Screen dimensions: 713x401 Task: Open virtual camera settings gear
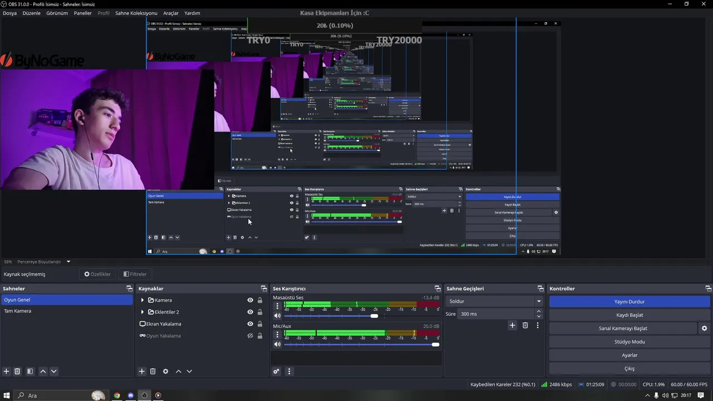[x=704, y=329]
